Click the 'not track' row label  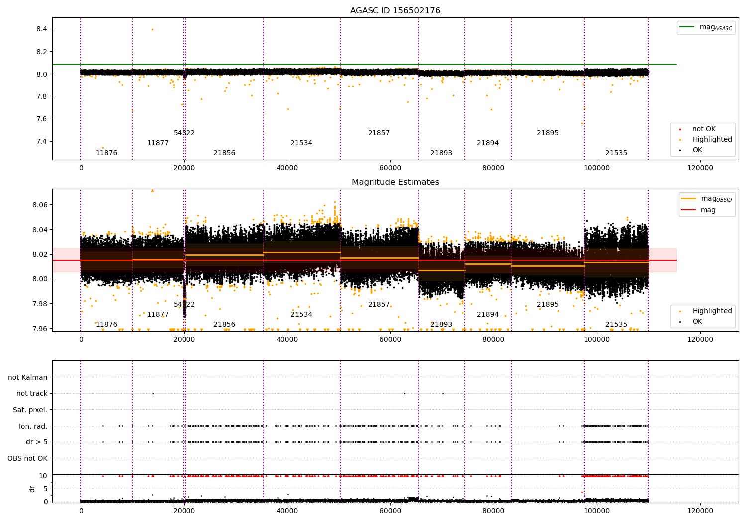[x=32, y=393]
